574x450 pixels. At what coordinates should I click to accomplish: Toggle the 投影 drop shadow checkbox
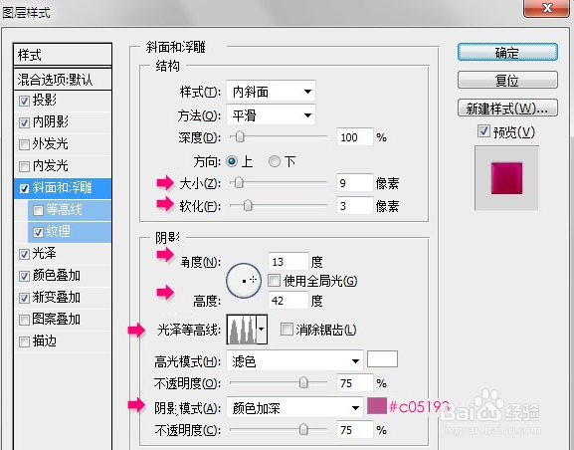tap(24, 101)
